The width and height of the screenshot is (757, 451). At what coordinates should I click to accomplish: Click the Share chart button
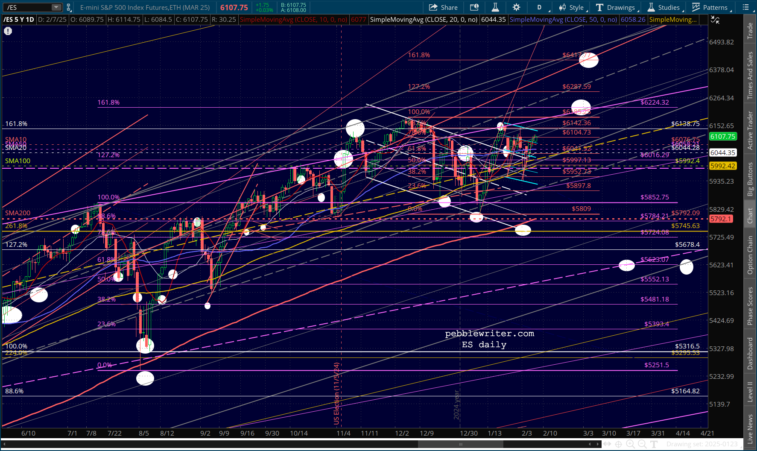point(443,7)
